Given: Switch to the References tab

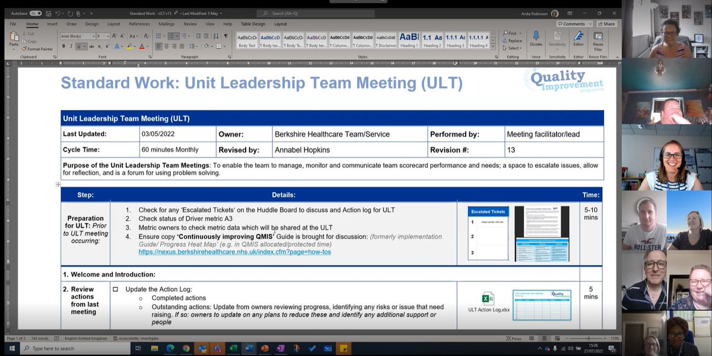Looking at the screenshot, I should pyautogui.click(x=139, y=24).
